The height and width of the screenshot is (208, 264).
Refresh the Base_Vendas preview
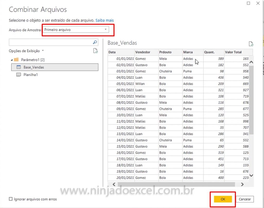click(251, 44)
